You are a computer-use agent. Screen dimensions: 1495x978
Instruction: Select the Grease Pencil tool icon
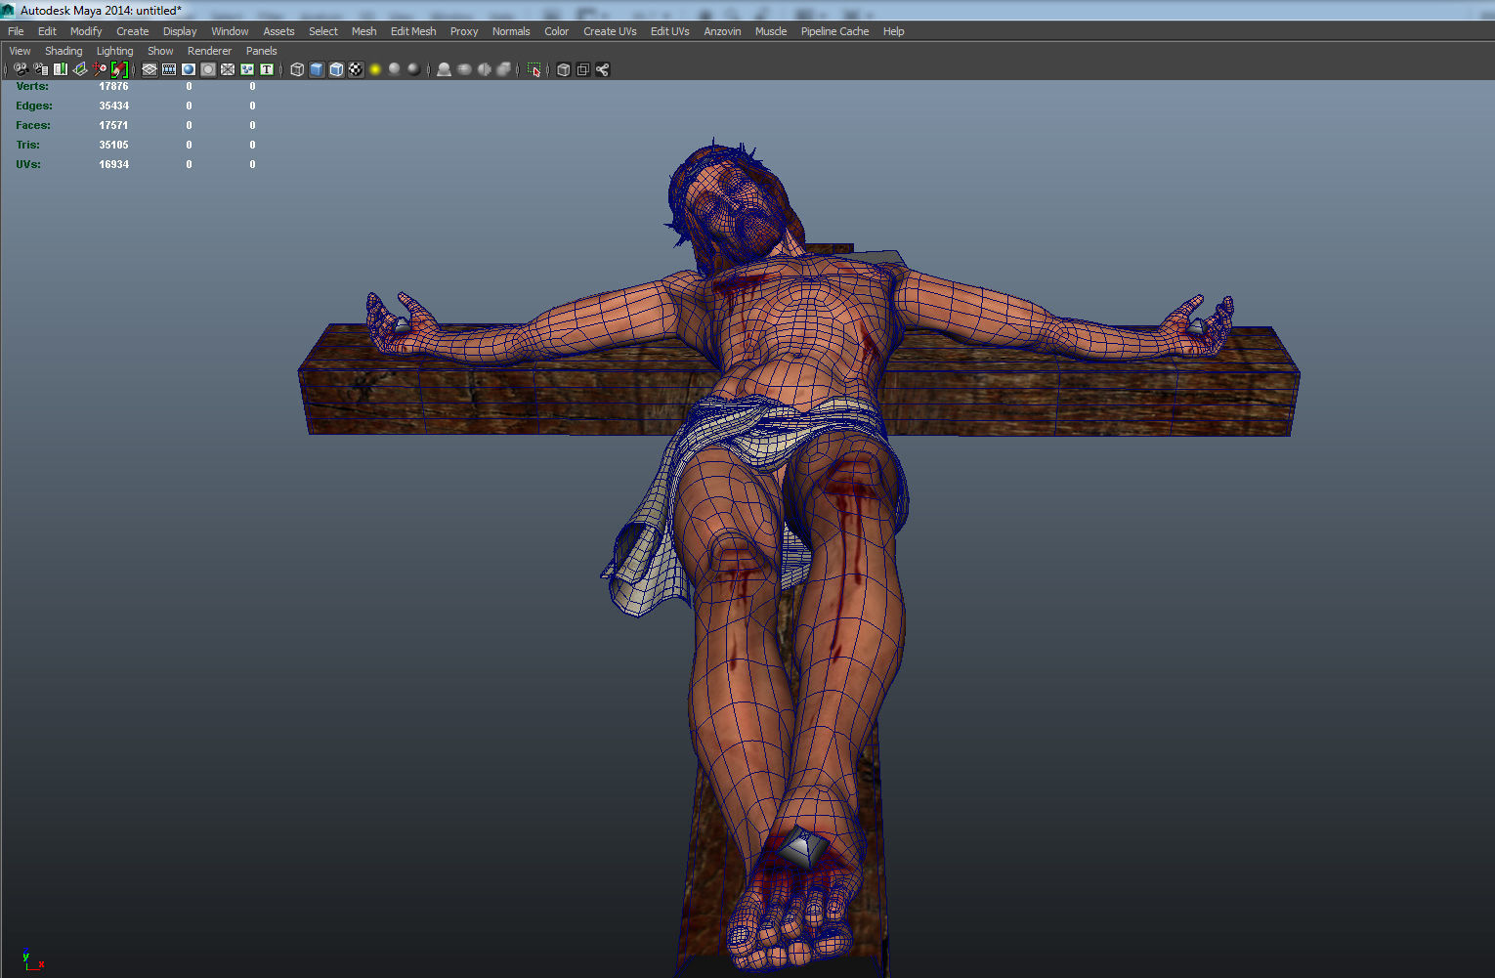coord(119,69)
